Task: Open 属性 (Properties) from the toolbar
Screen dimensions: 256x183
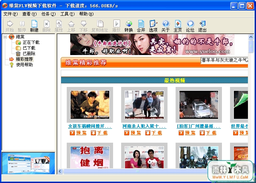Action: (59, 26)
